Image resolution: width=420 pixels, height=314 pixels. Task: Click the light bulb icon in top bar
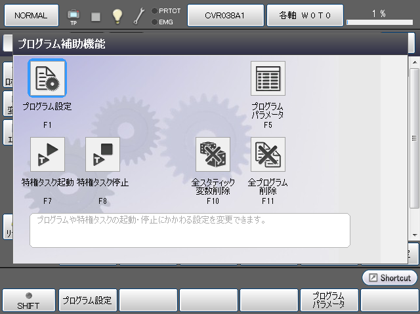(x=117, y=16)
